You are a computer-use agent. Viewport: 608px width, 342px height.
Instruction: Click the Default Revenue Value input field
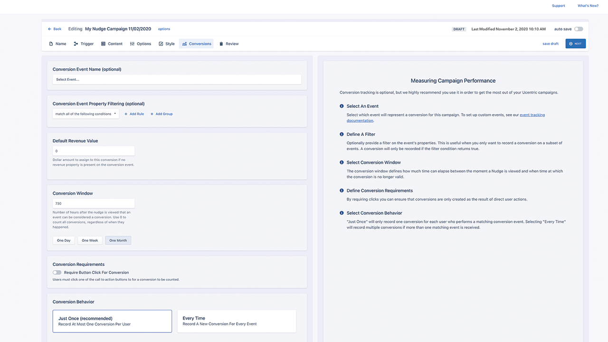click(x=94, y=151)
